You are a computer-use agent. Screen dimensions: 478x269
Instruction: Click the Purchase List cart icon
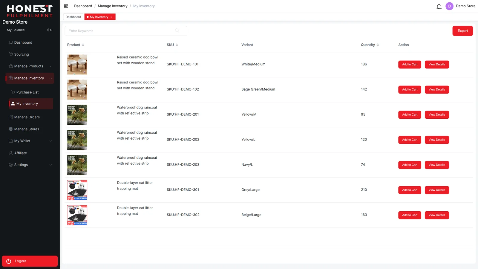point(13,92)
